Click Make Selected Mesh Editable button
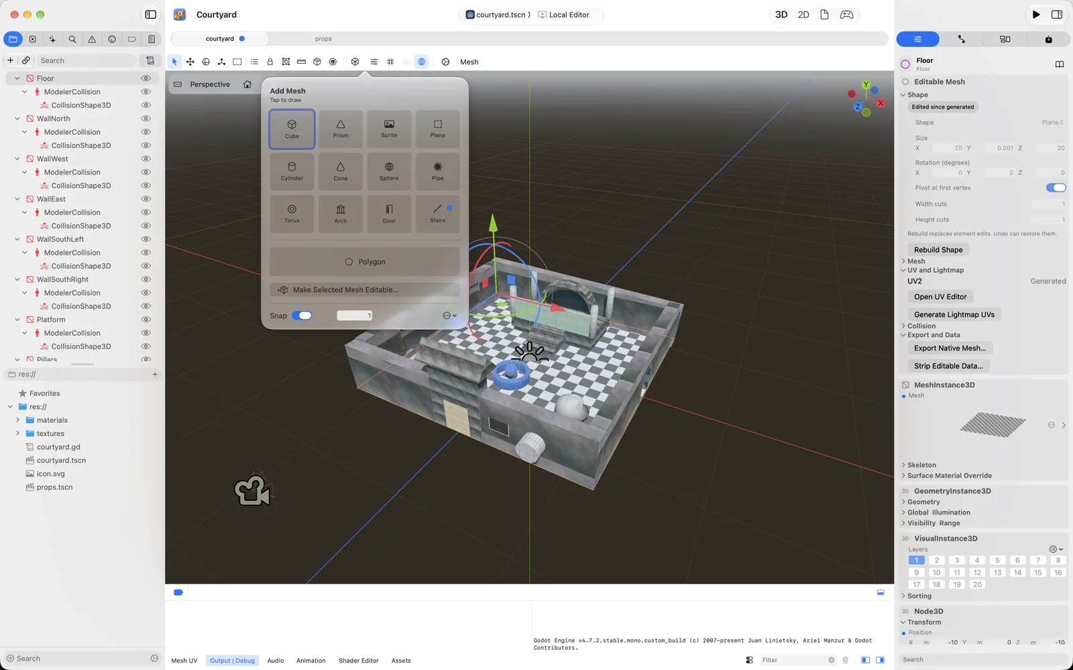Viewport: 1073px width, 670px height. click(365, 290)
